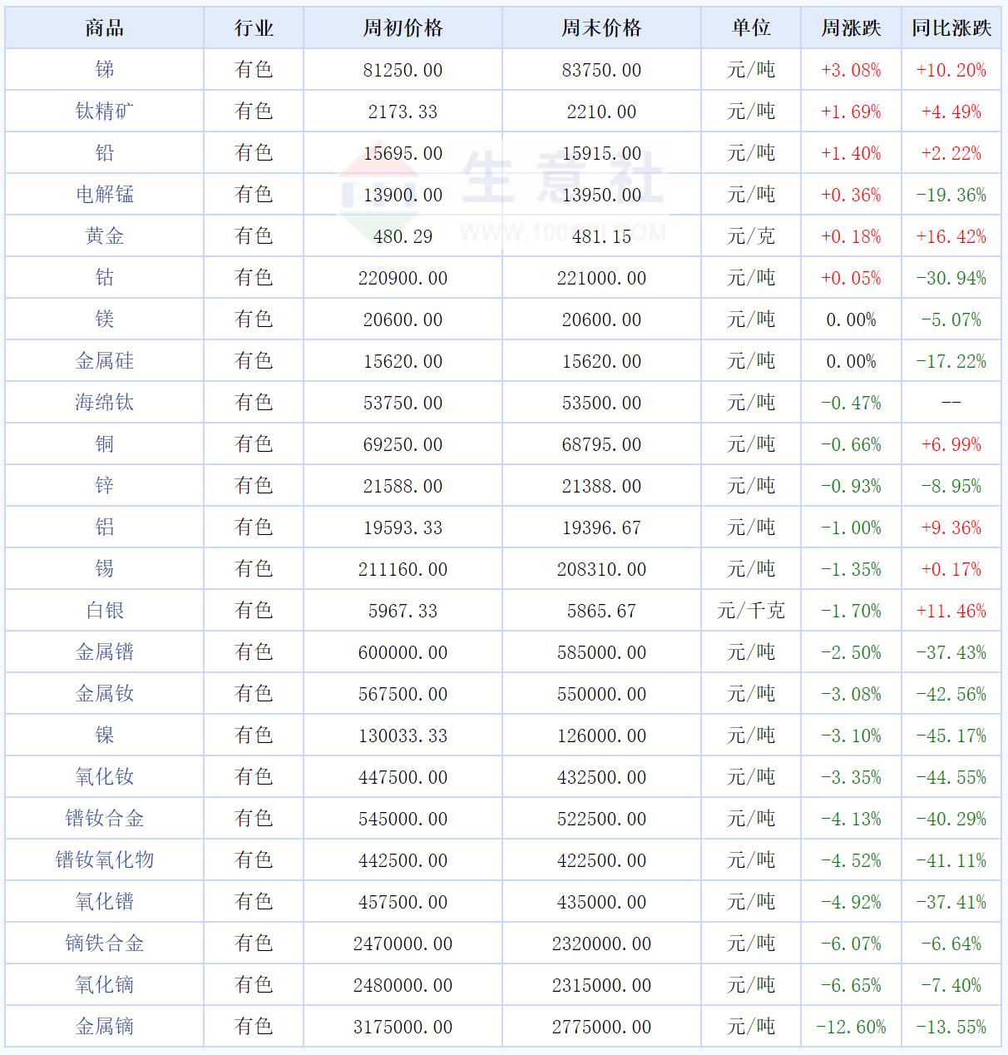Open the 镝铁合金 commodity link

click(x=104, y=944)
